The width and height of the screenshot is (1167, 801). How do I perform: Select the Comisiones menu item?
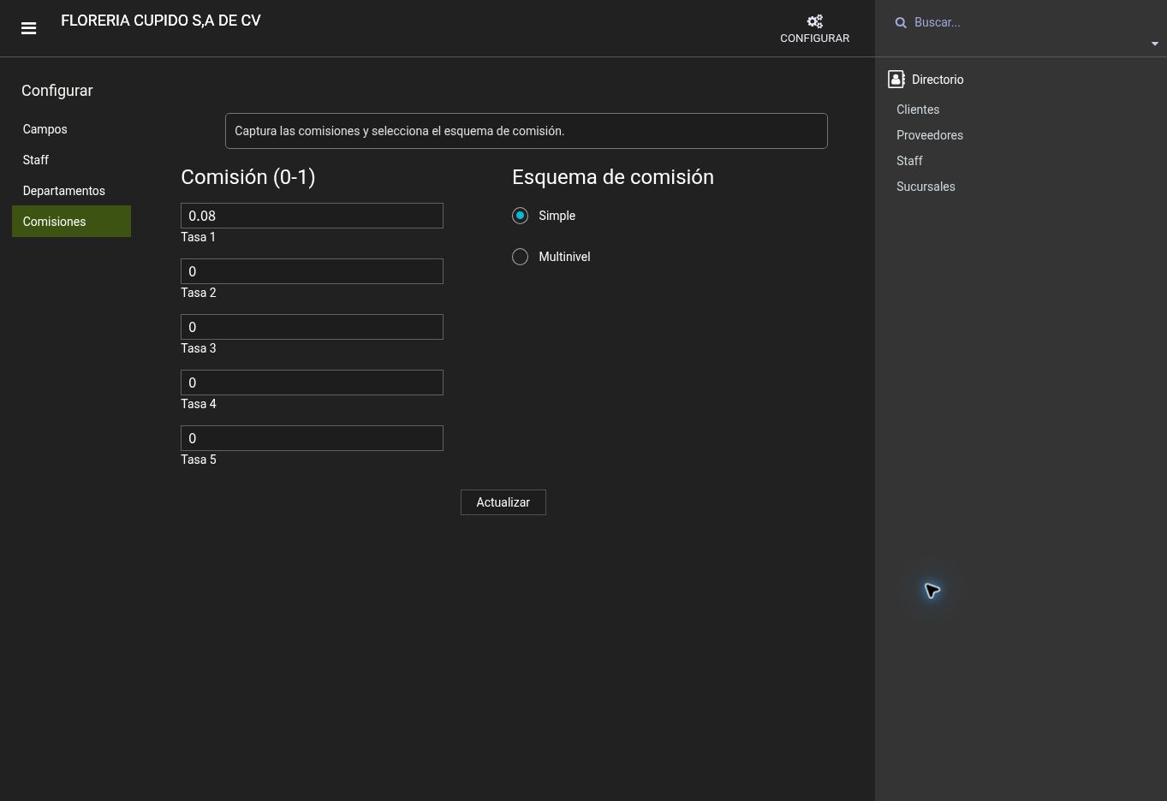pyautogui.click(x=71, y=222)
